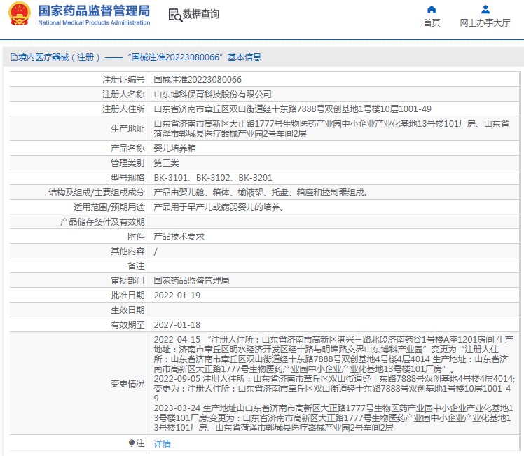Click 山东博科保育科技股份有限公司 registrant name

[x=212, y=94]
